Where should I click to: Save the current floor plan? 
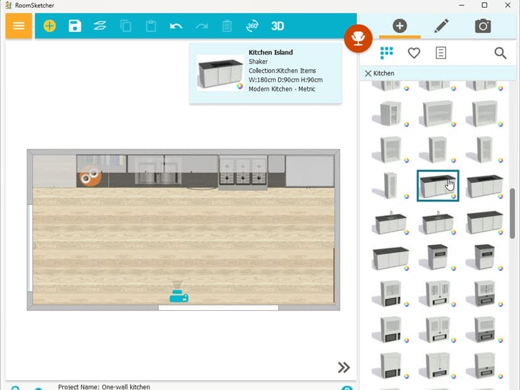pyautogui.click(x=75, y=26)
